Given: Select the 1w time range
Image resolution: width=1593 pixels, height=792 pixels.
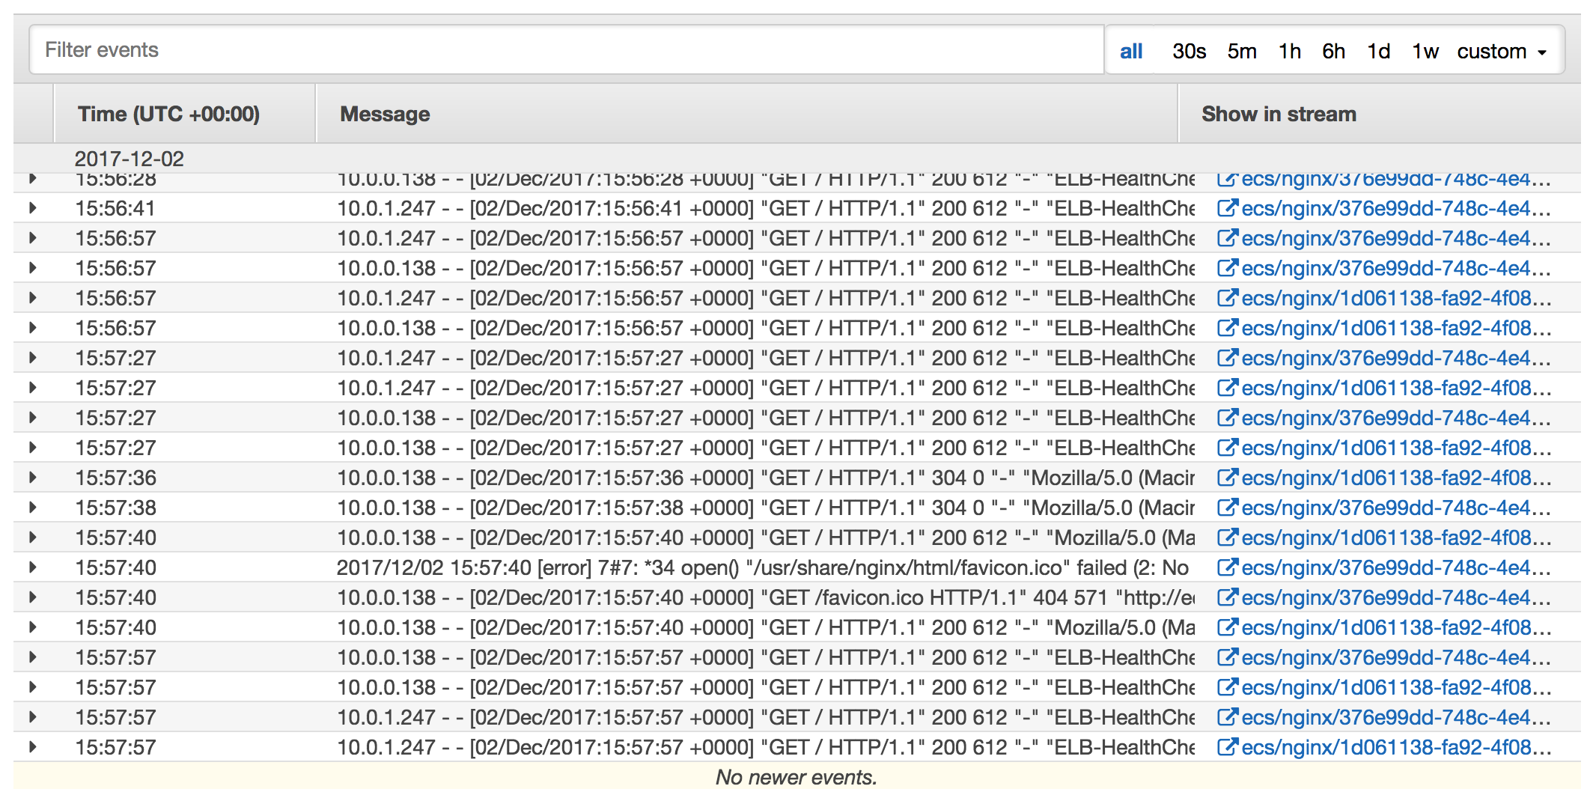Looking at the screenshot, I should coord(1425,51).
